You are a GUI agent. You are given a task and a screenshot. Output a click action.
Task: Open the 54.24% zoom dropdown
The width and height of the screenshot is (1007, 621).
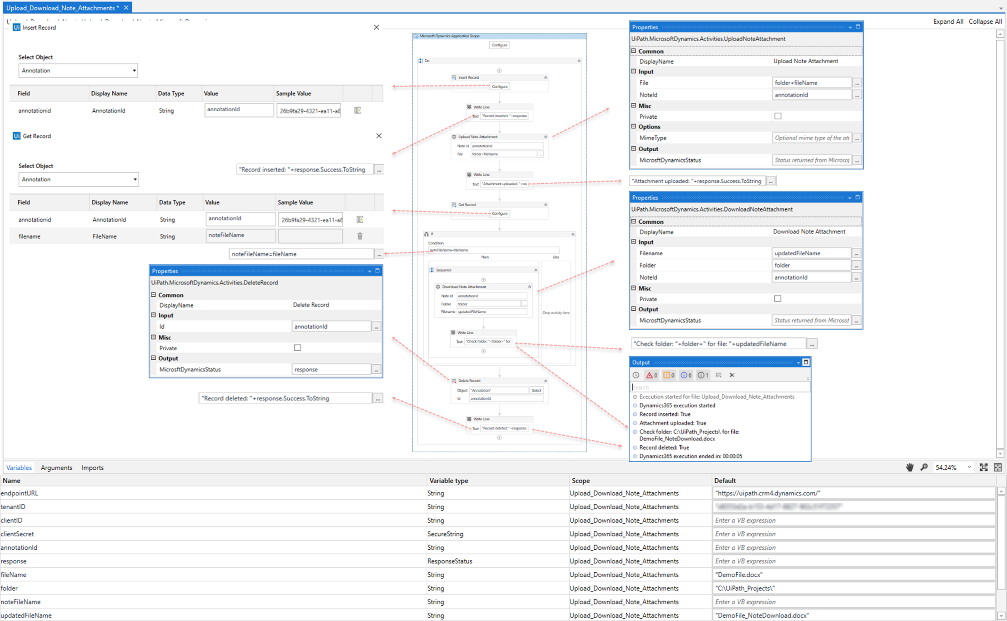click(x=970, y=467)
